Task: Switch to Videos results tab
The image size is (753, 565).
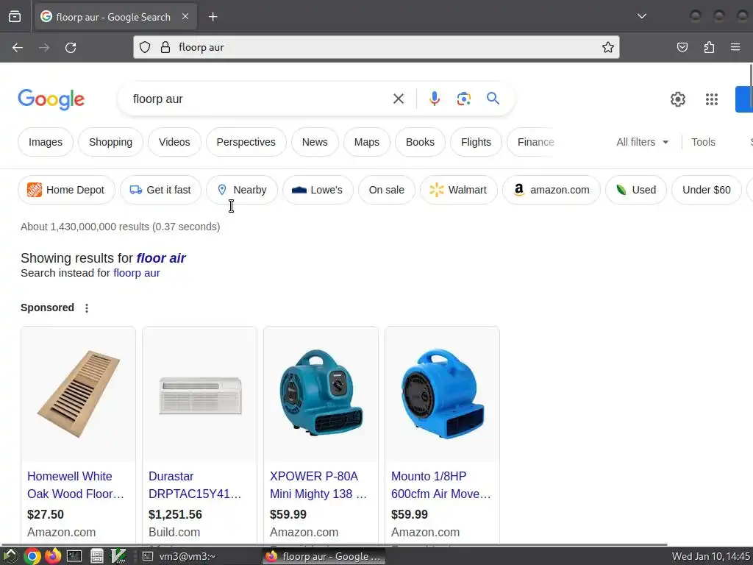Action: click(x=174, y=142)
